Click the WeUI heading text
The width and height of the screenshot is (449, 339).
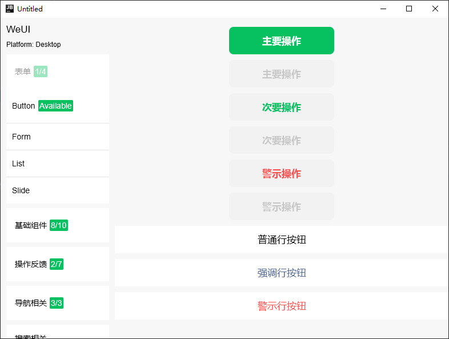pyautogui.click(x=18, y=29)
